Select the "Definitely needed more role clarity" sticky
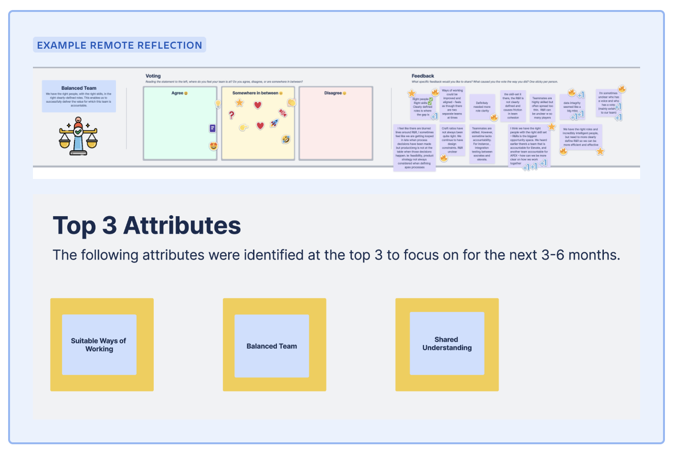This screenshot has height=460, width=674. point(482,106)
